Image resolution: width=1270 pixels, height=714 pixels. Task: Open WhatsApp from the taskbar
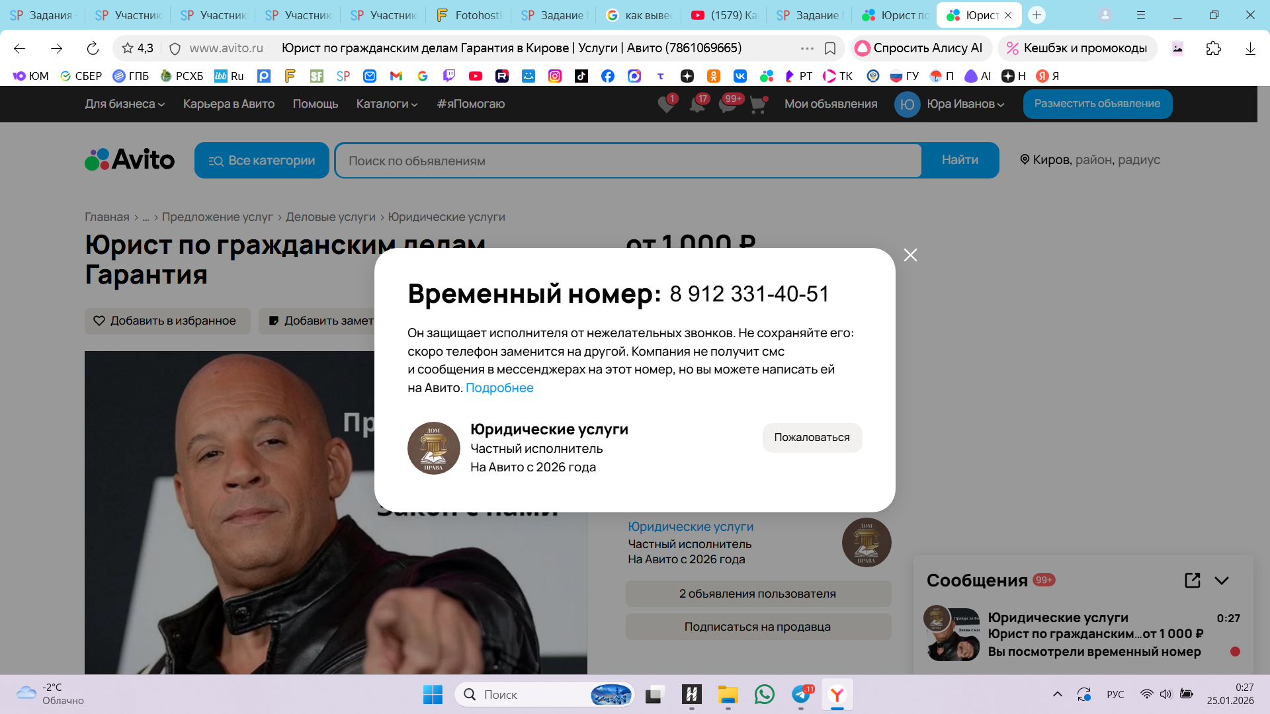pos(765,694)
